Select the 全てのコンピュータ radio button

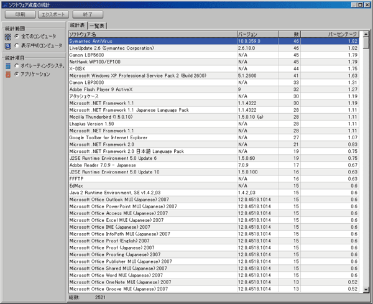[17, 37]
